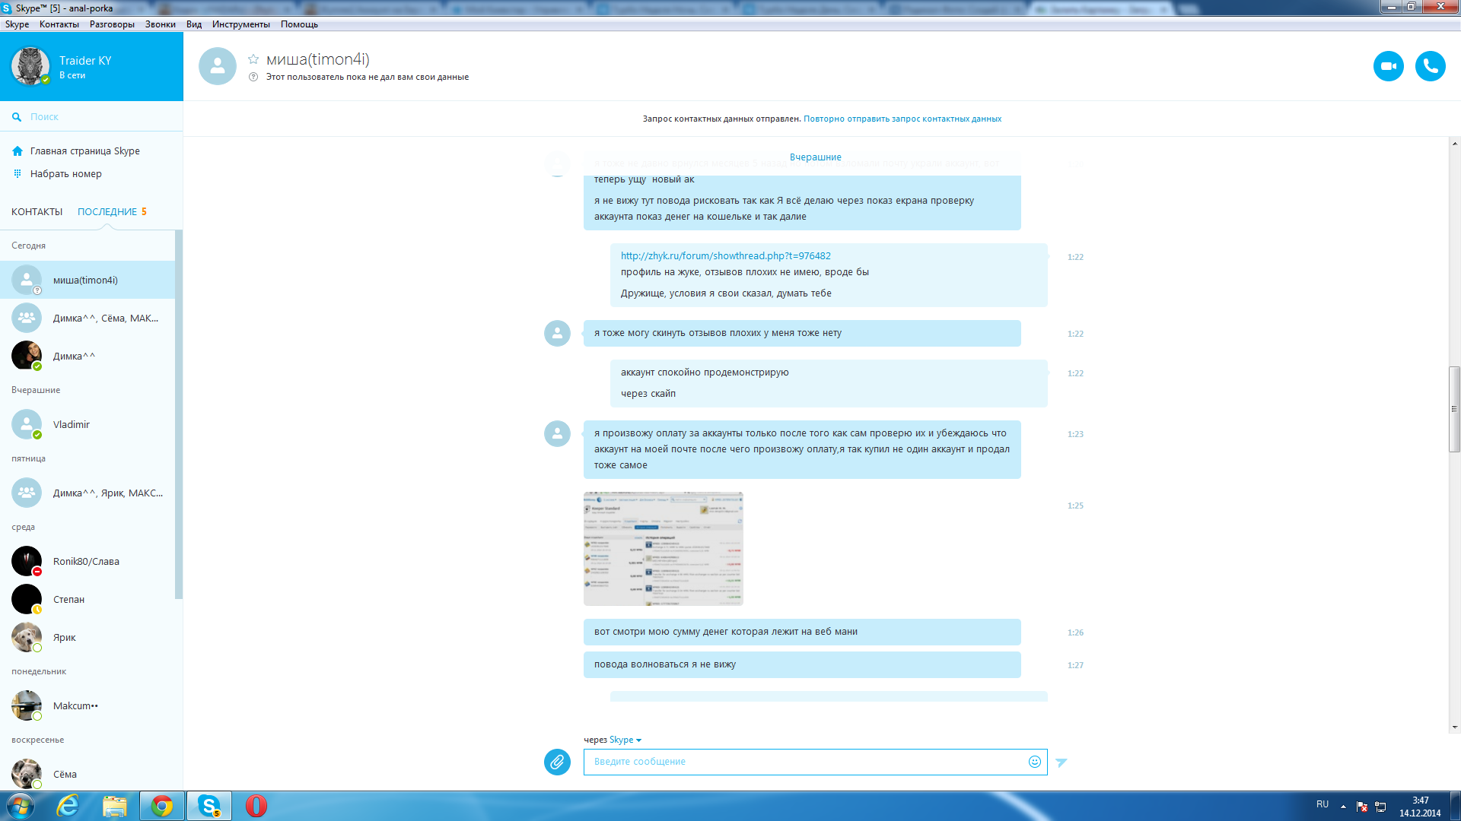Viewport: 1461px width, 821px height.
Task: Open the Ronik80/Слава contact avatar
Action: pos(27,561)
